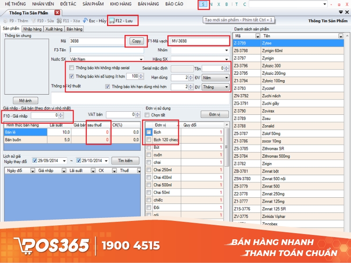Screen dimensions: 351x263
Task: Close the Thông Tin Sản Phẩm tab
Action: (x=57, y=13)
